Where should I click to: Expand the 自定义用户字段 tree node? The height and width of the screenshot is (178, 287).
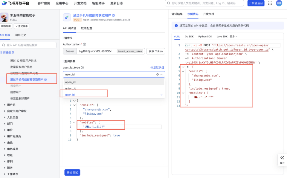(4, 111)
